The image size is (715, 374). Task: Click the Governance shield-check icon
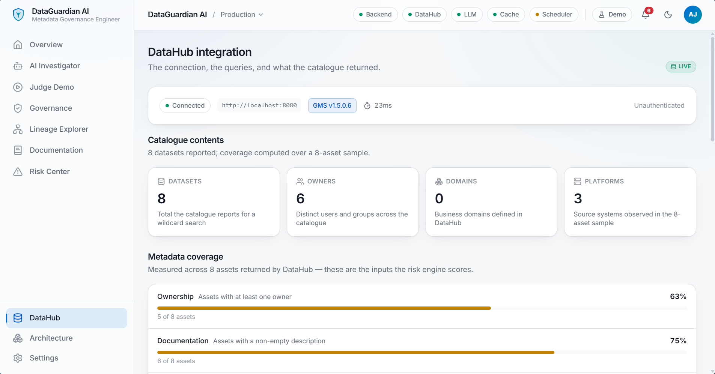tap(18, 108)
